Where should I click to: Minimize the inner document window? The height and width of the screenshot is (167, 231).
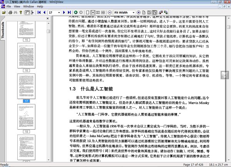(x=220, y=7)
